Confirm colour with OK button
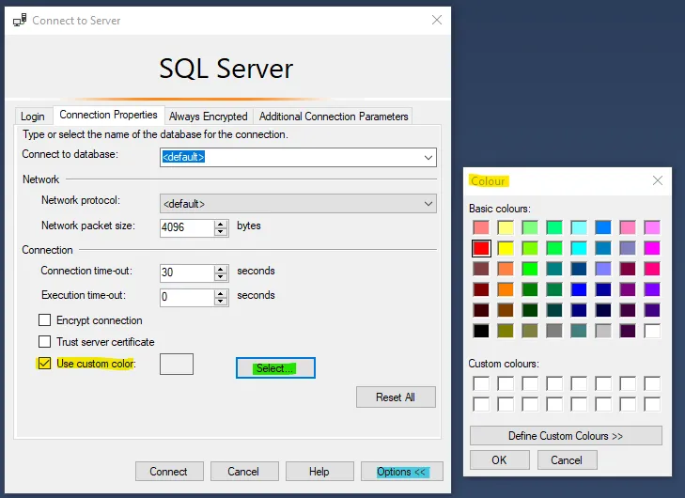This screenshot has width=685, height=498. pos(499,460)
